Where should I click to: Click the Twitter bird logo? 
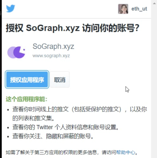tap(10, 9)
